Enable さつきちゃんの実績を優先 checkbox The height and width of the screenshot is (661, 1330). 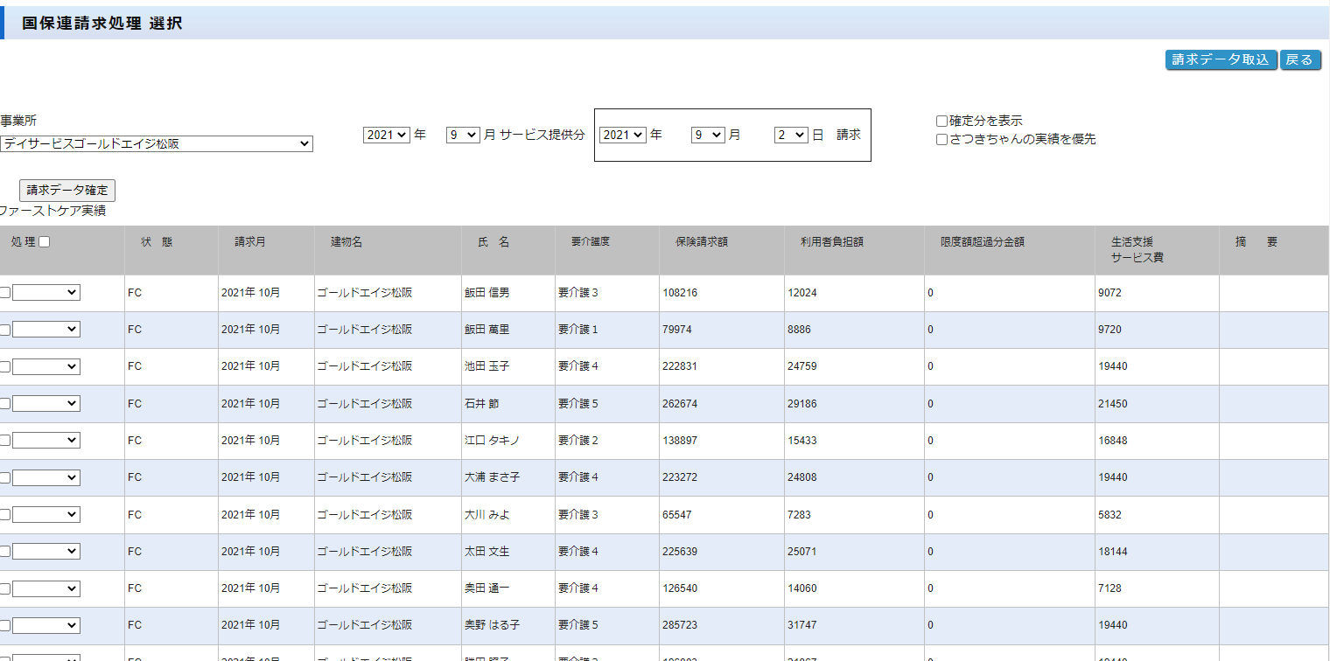click(x=941, y=140)
